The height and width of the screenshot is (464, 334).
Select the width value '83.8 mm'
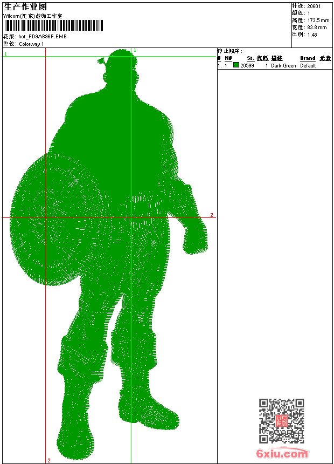[317, 28]
